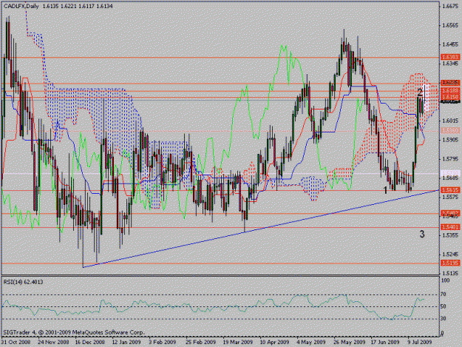Select the red 1.6188 level price tag
This screenshot has width=462, height=347.
pos(450,90)
